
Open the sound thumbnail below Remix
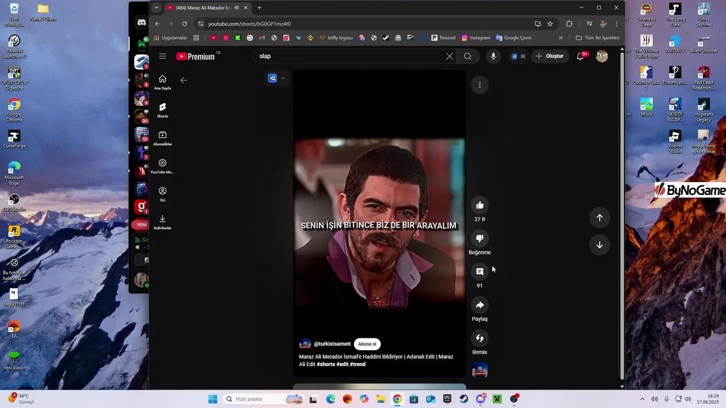(x=480, y=369)
